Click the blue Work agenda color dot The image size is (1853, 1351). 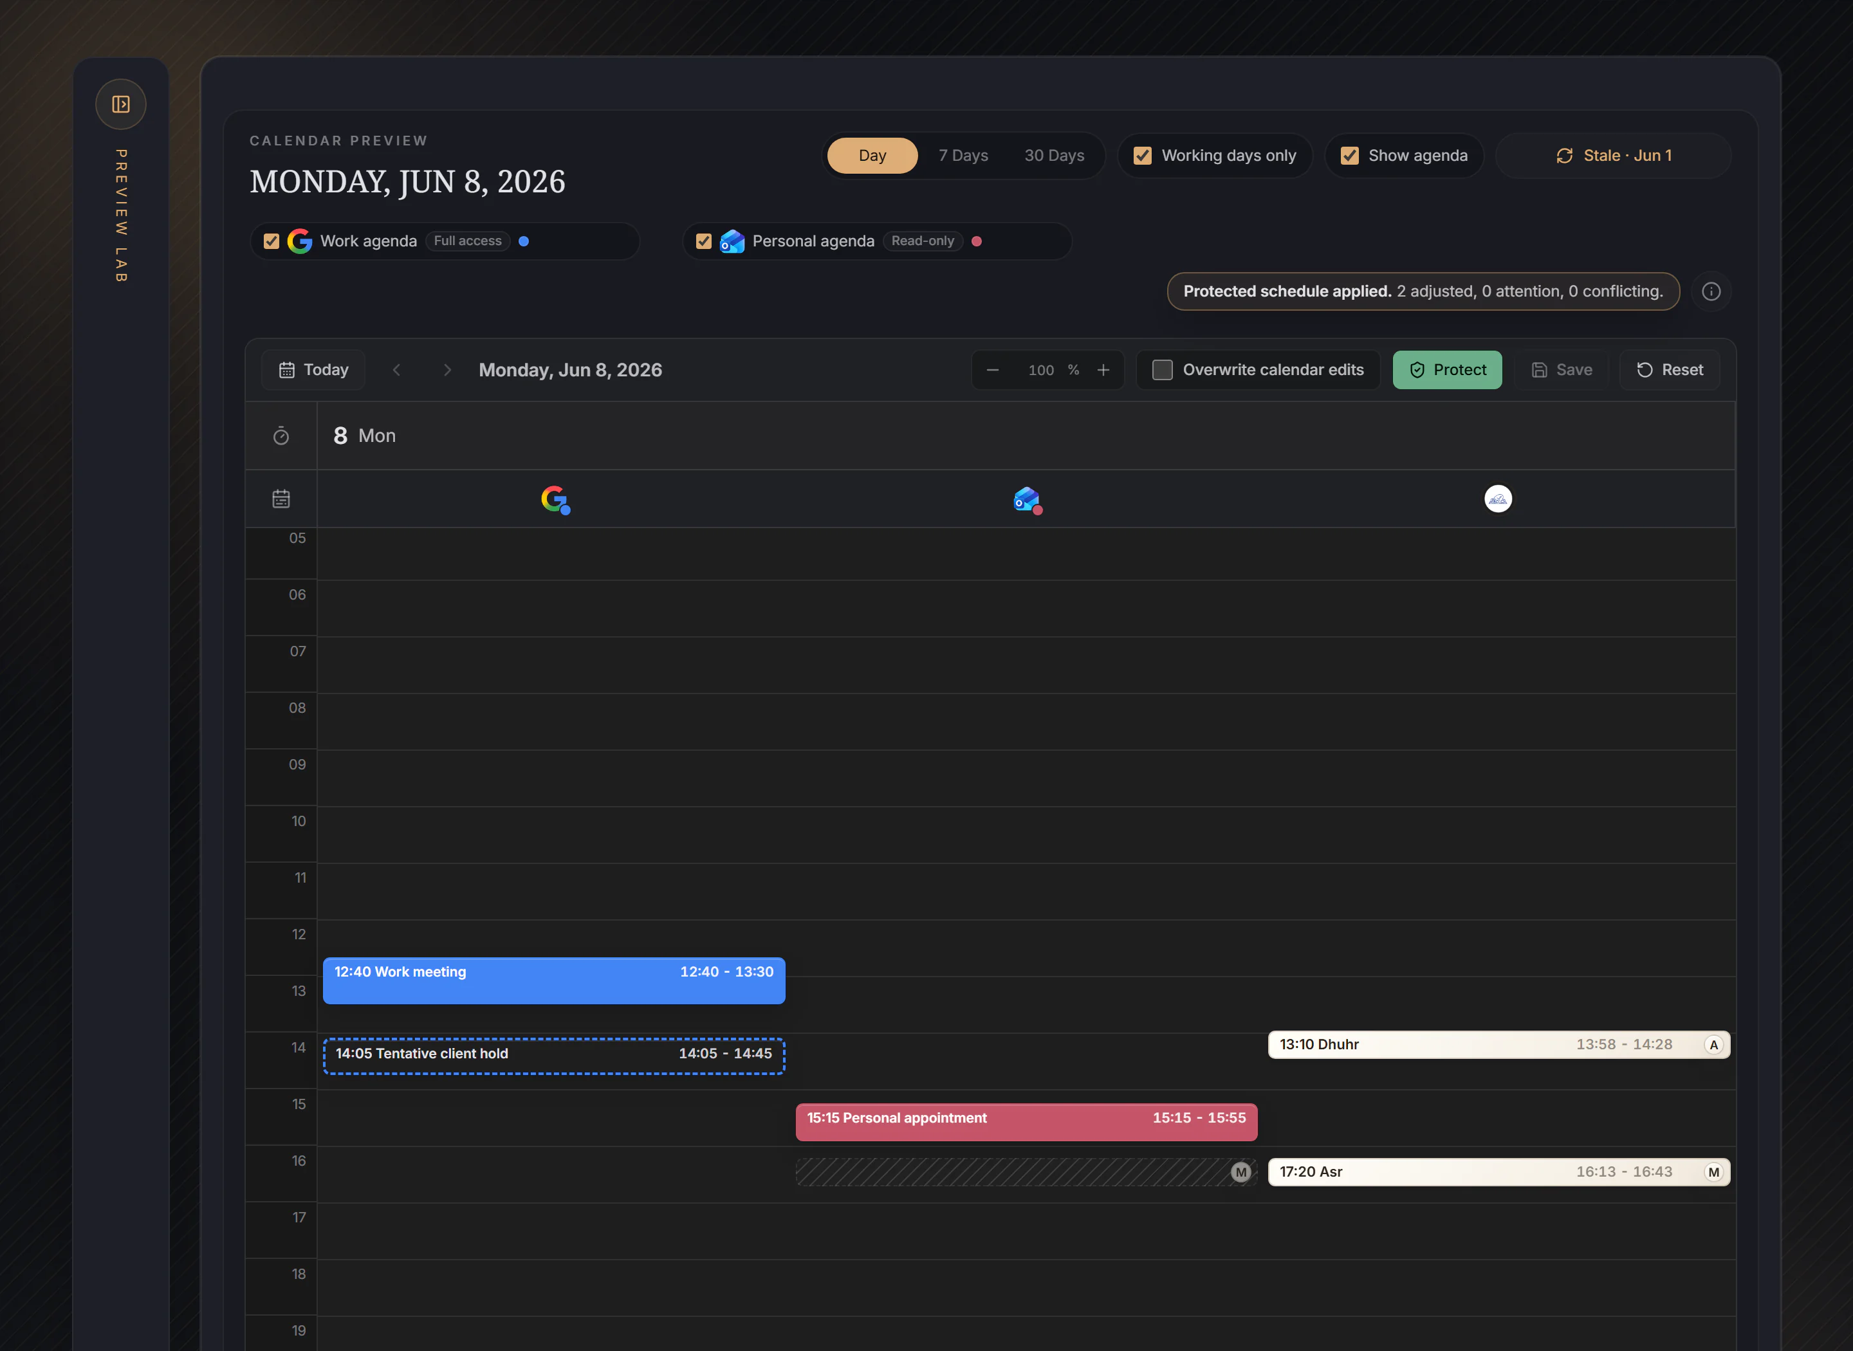(x=523, y=241)
